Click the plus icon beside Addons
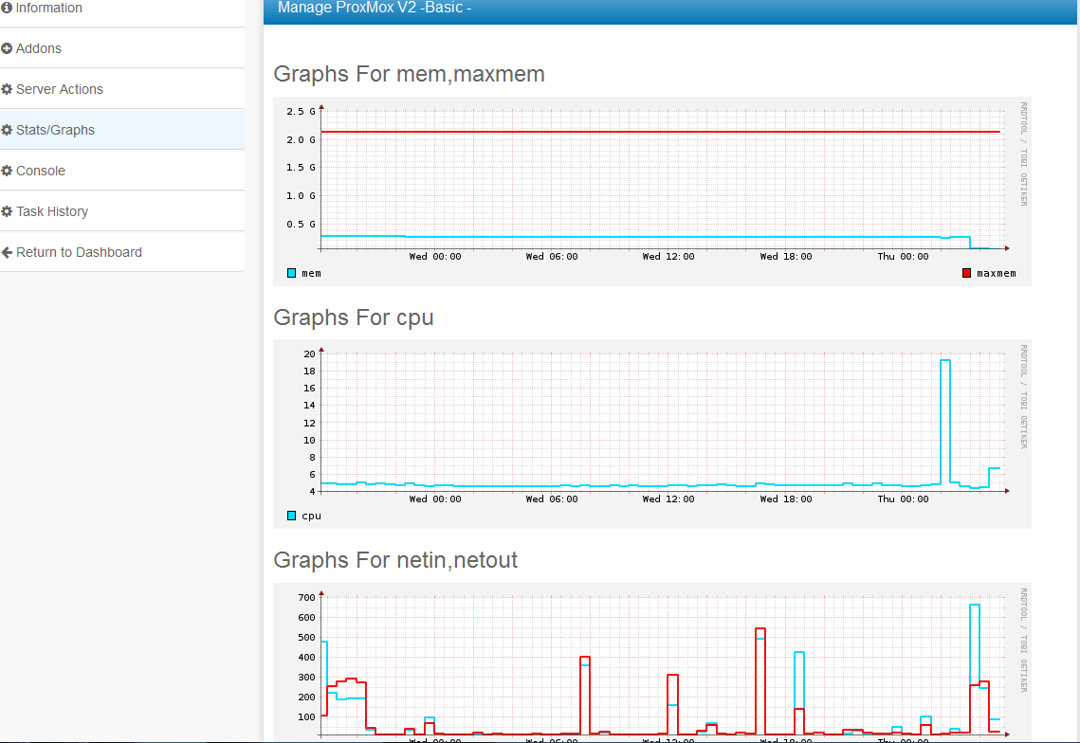 pos(7,48)
